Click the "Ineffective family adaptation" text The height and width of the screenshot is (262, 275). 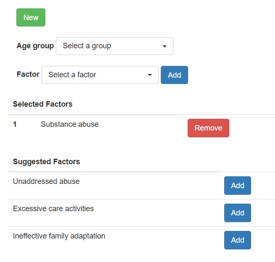coord(59,236)
